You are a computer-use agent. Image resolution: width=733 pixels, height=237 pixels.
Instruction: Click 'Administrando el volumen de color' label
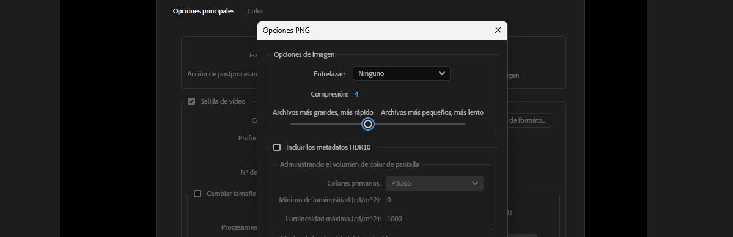click(349, 164)
